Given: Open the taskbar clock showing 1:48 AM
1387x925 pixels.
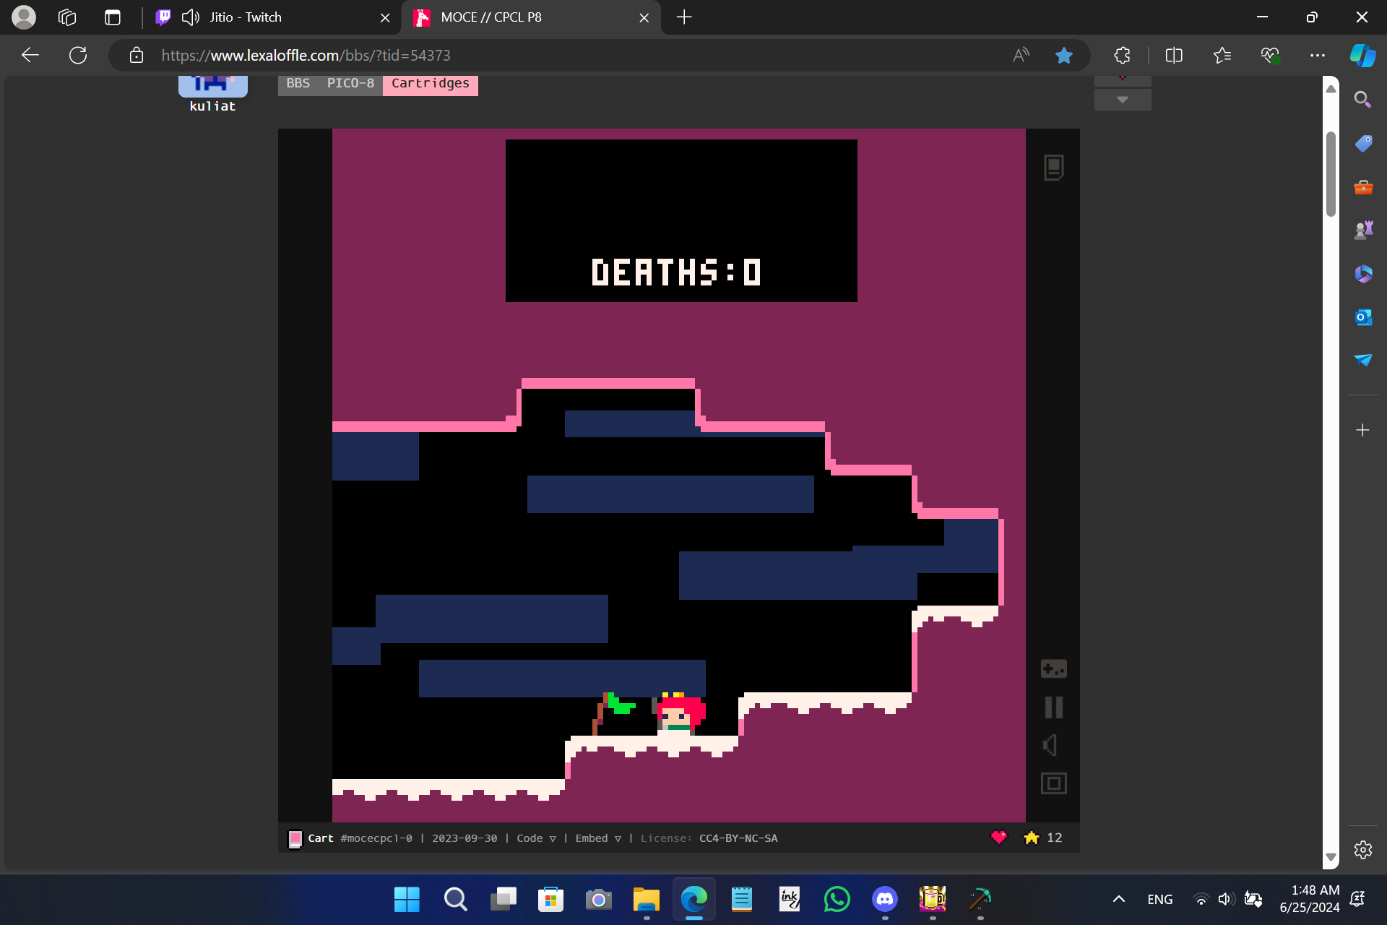Looking at the screenshot, I should click(x=1309, y=899).
